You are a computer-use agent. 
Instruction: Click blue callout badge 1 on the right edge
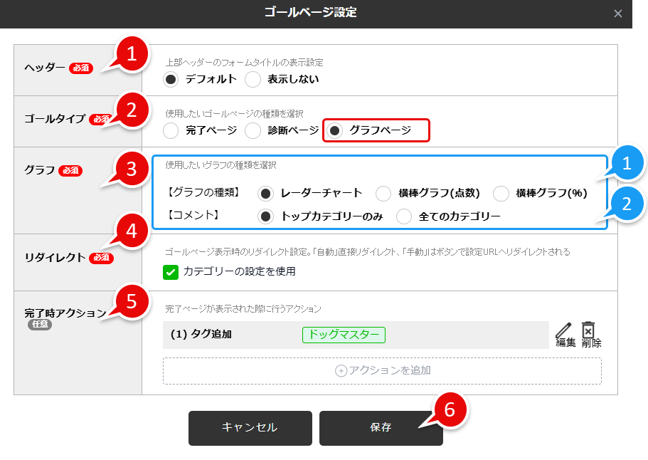pyautogui.click(x=629, y=163)
